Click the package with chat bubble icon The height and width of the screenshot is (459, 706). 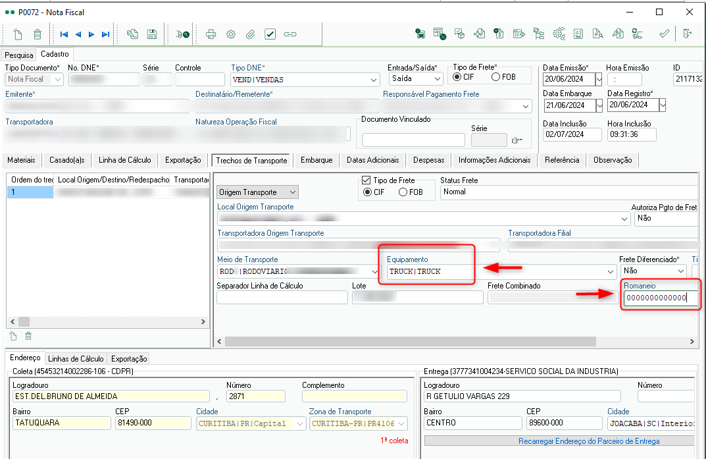459,34
